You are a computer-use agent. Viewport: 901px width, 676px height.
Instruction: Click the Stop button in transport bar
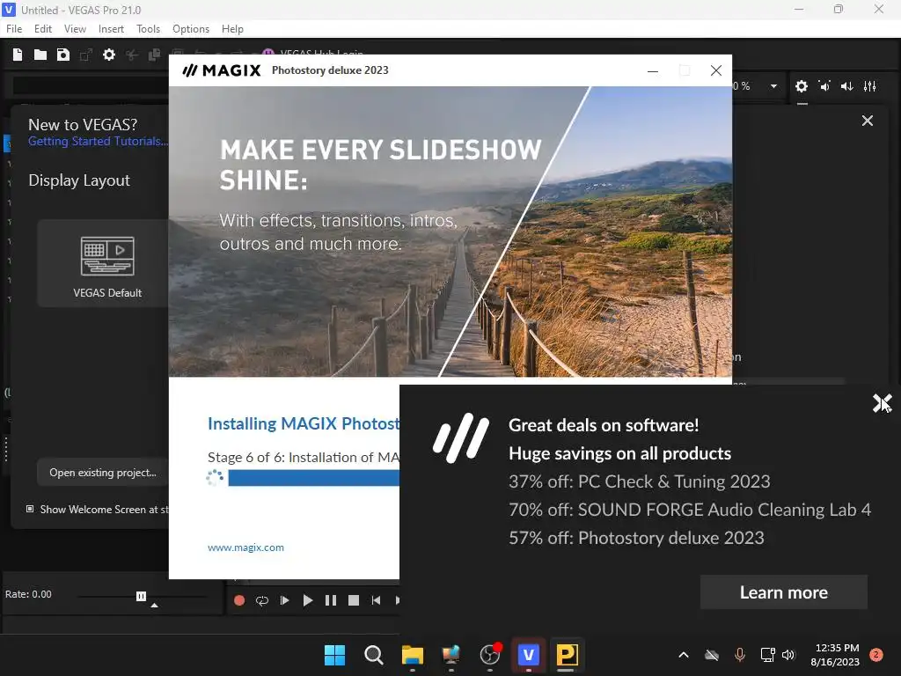(x=354, y=600)
